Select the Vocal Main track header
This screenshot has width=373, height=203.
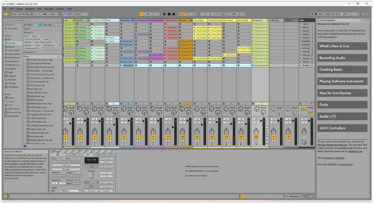pos(200,20)
